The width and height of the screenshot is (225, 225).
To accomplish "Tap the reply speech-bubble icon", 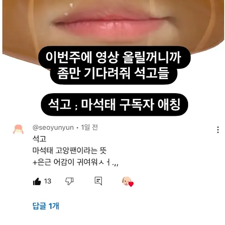I will 98,181.
